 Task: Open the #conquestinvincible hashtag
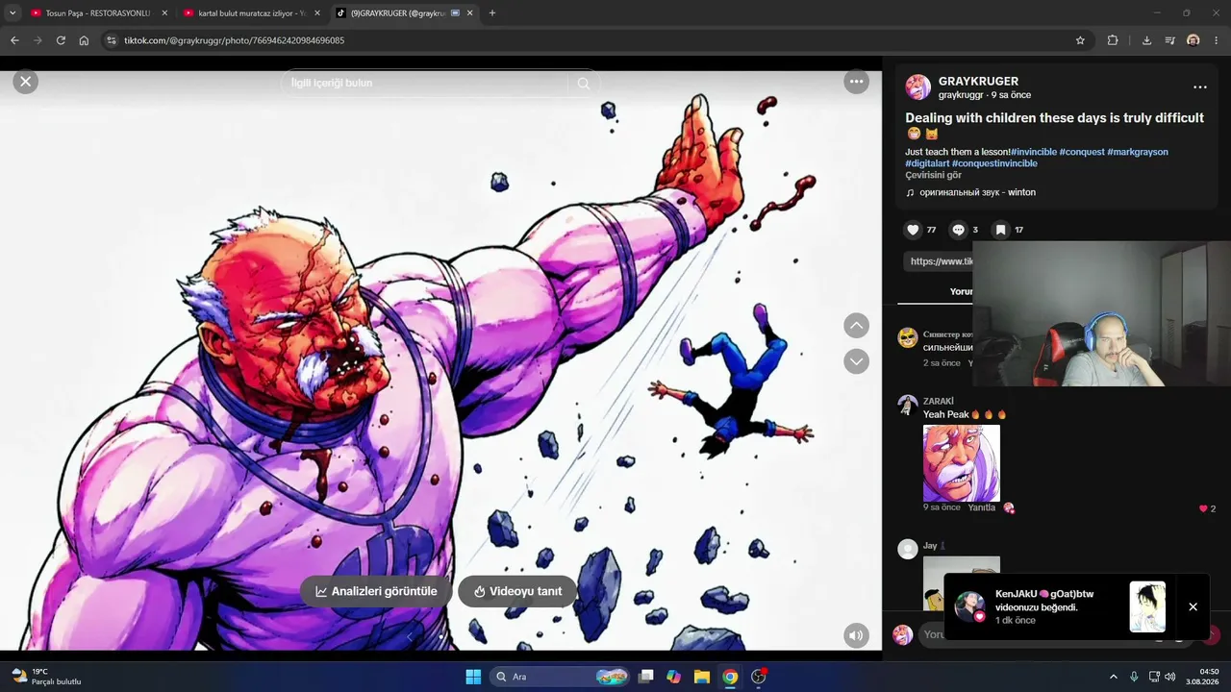tap(994, 163)
